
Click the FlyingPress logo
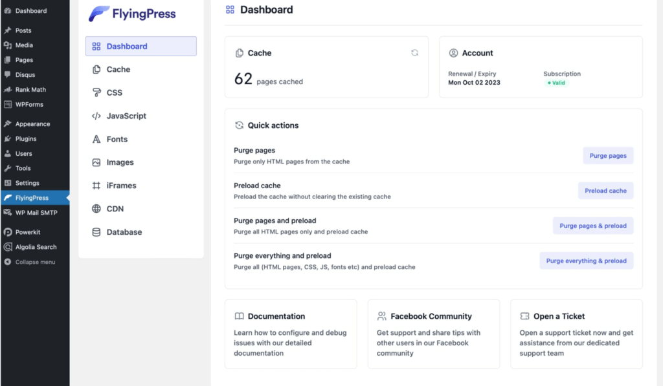point(132,14)
